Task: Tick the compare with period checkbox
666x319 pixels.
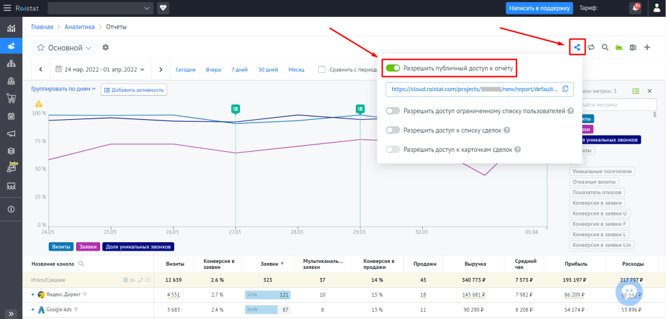Action: point(322,70)
